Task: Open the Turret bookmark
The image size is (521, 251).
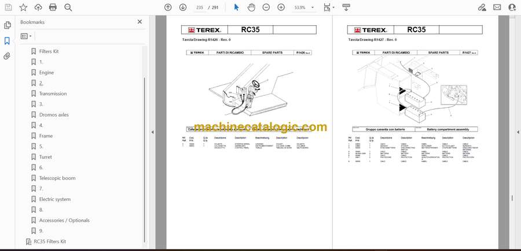Action: [x=46, y=157]
